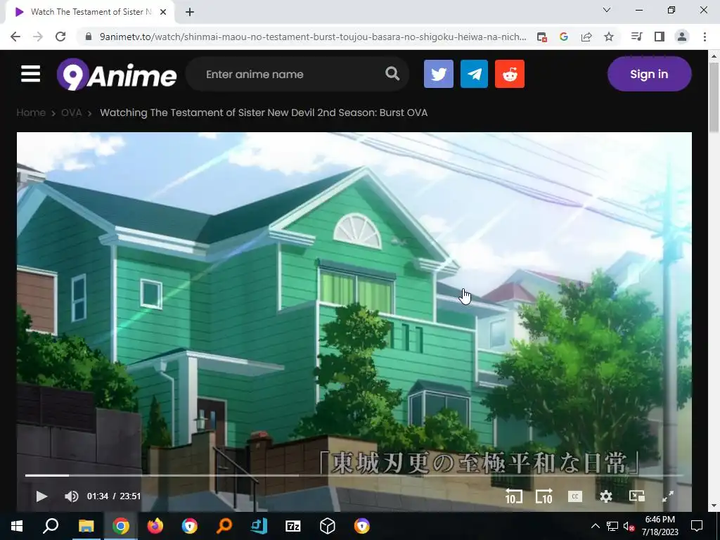Enable picture-in-picture mode

[x=637, y=496]
